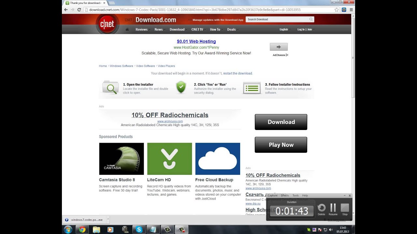Open the media player icon on the taskbar
This screenshot has width=417, height=234.
(x=110, y=229)
